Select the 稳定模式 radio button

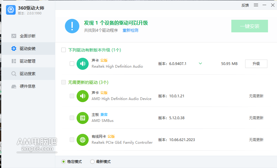[x=64, y=161]
